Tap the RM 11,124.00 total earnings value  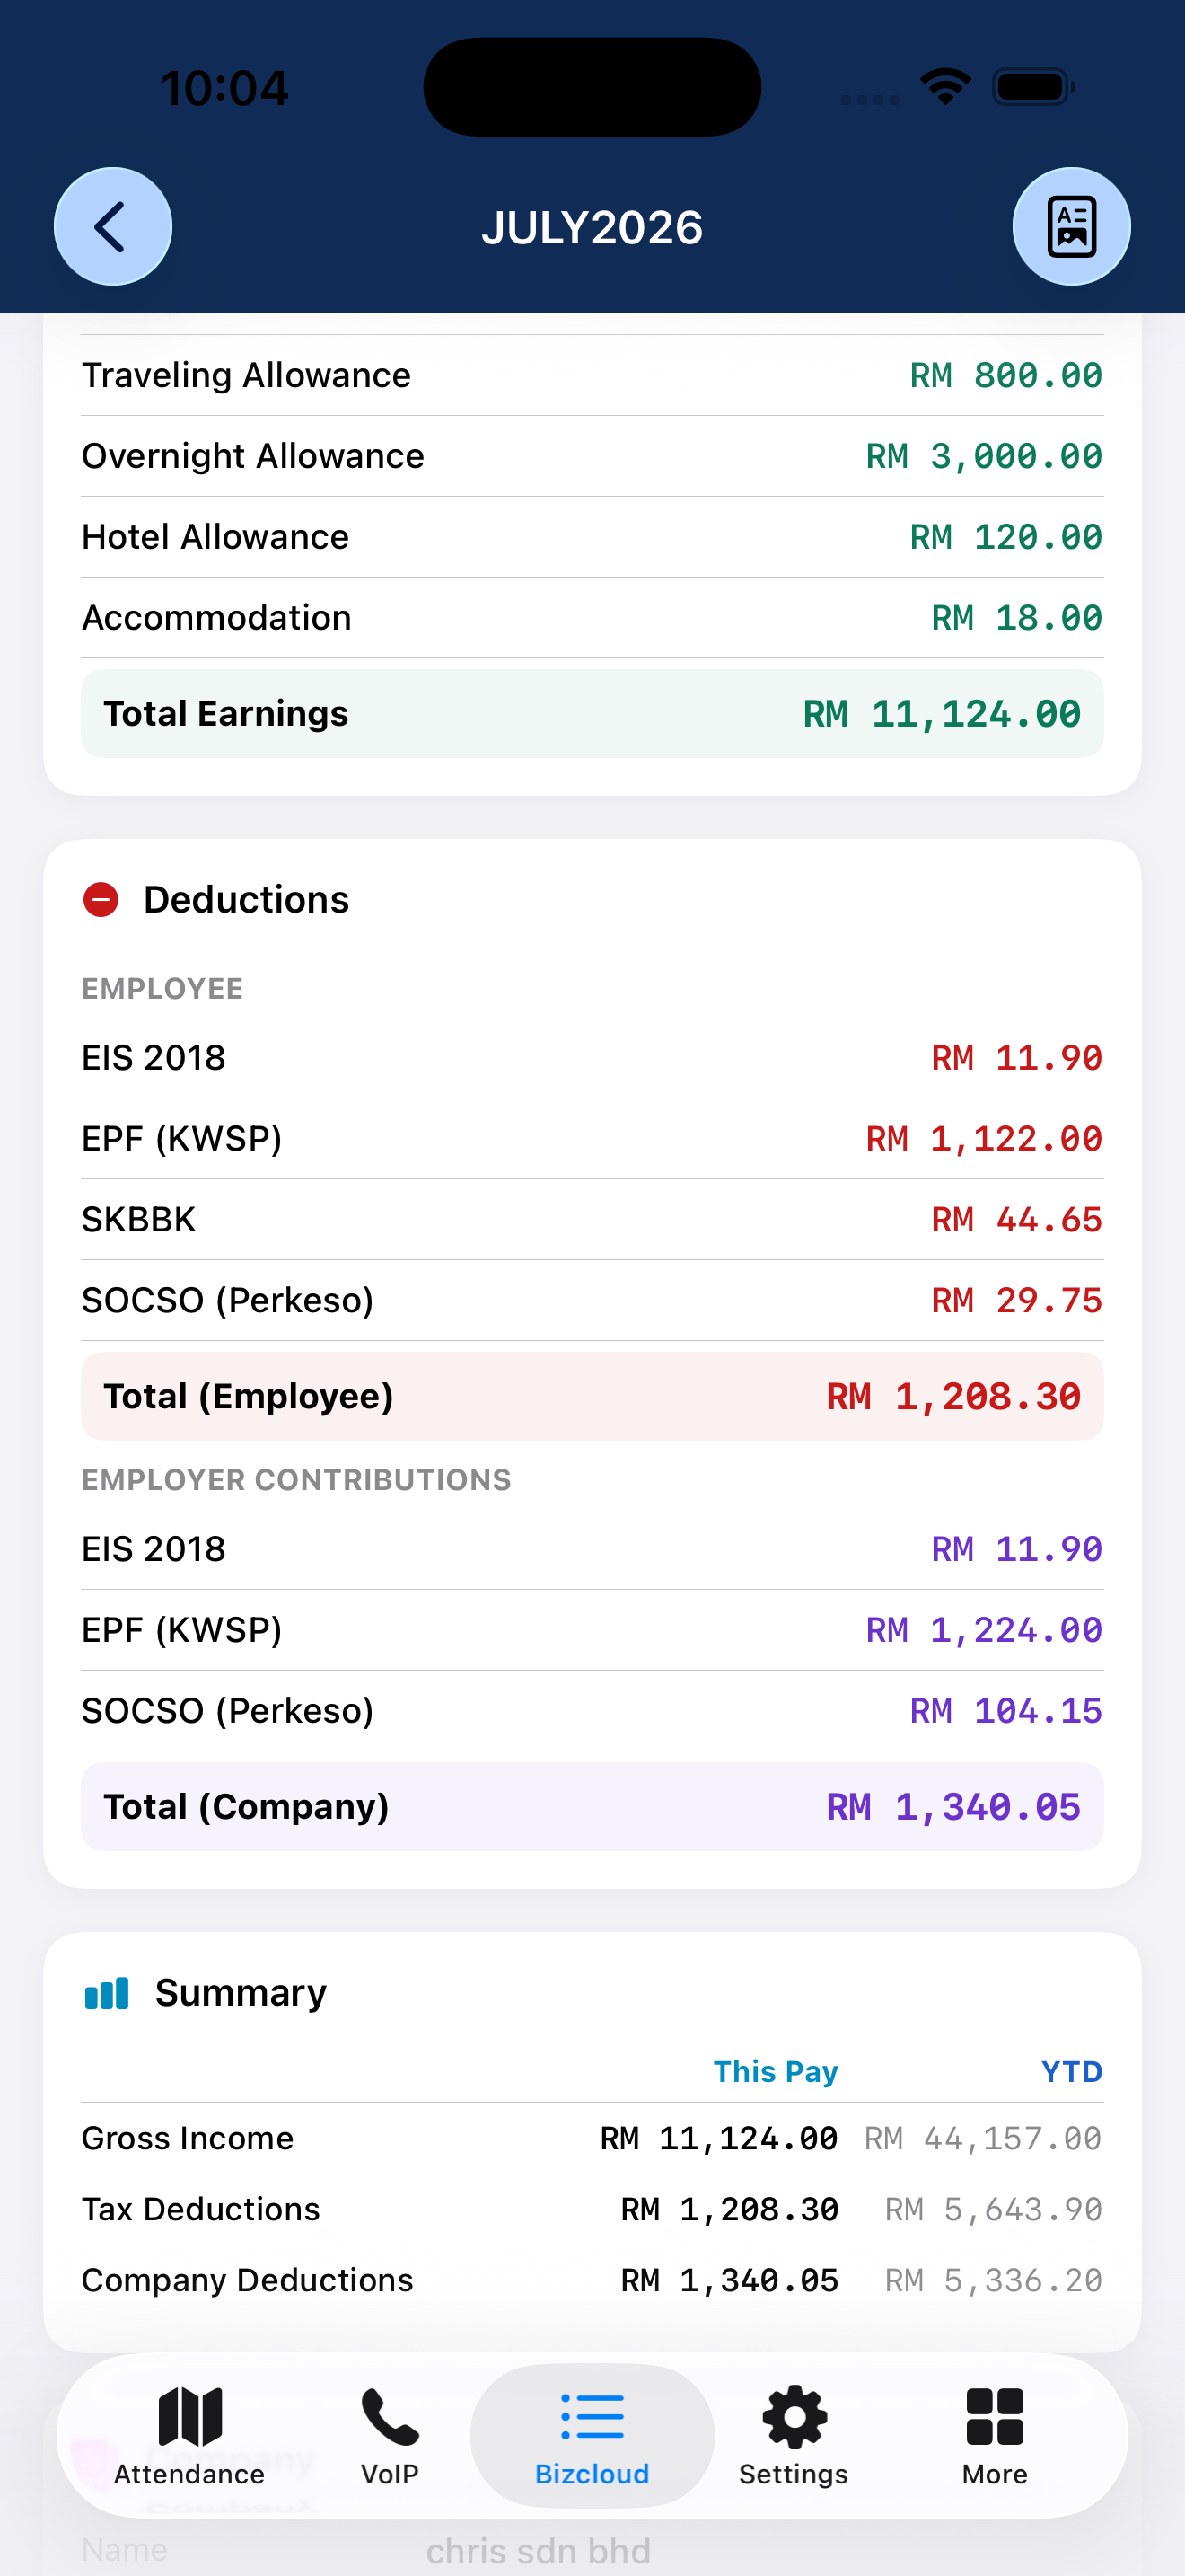point(943,714)
